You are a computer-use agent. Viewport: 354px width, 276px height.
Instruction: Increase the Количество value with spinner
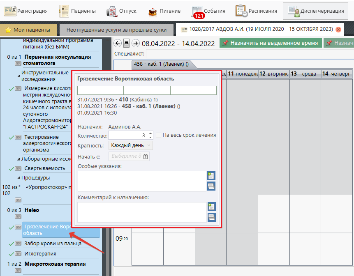(150, 133)
